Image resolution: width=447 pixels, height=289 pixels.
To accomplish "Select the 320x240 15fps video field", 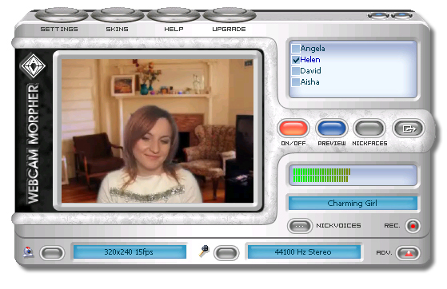I will [x=130, y=252].
